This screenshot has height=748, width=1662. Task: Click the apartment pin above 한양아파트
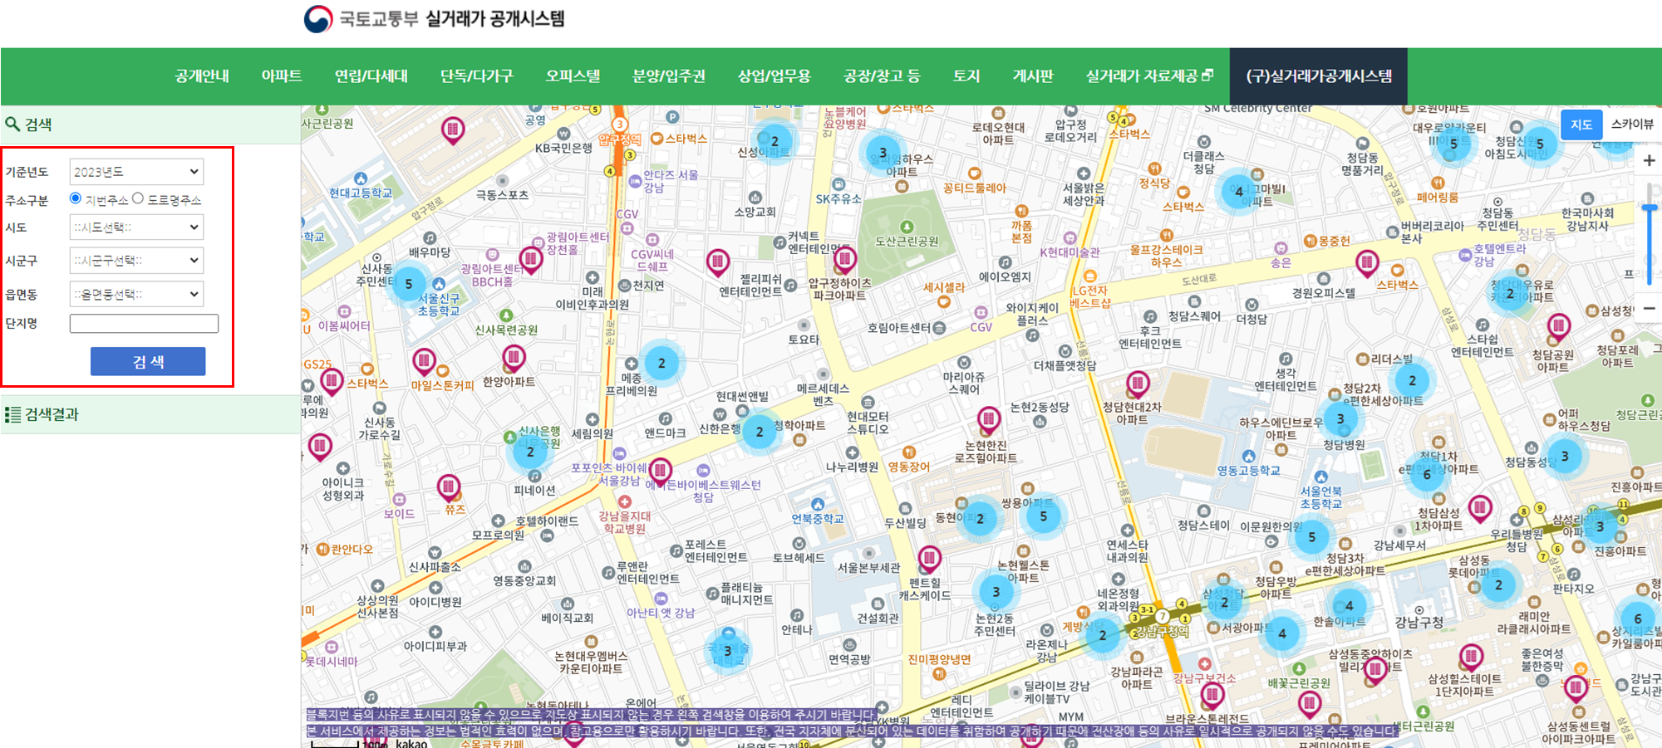(x=514, y=359)
